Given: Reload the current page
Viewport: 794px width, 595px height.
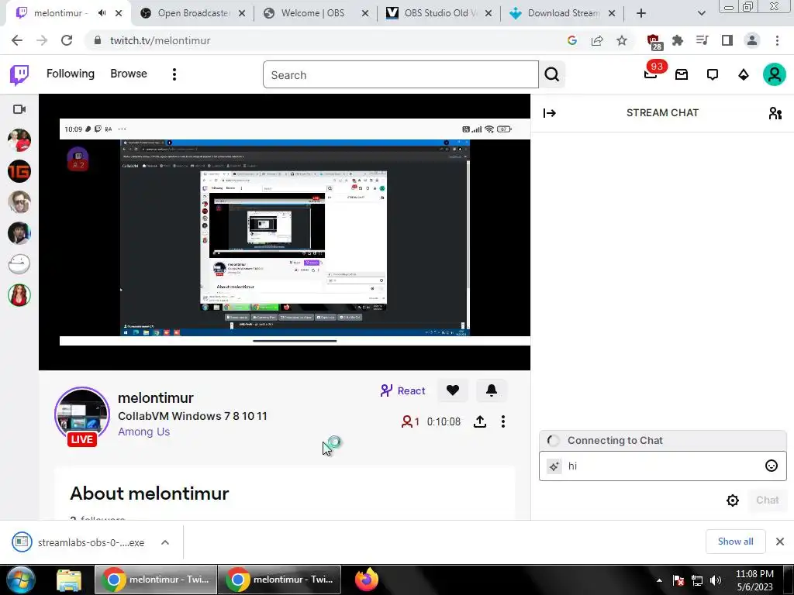Looking at the screenshot, I should (x=67, y=40).
